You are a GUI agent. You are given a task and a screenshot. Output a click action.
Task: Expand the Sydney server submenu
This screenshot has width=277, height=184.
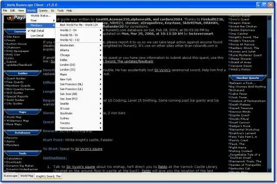tap(79, 118)
